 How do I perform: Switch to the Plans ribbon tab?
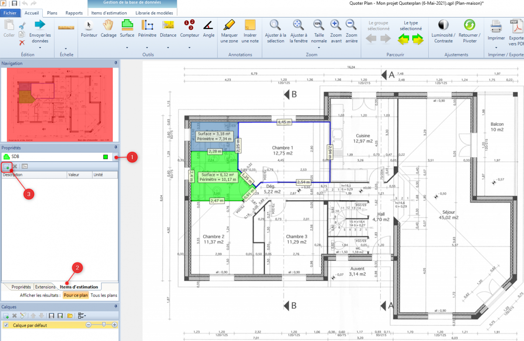pyautogui.click(x=52, y=13)
